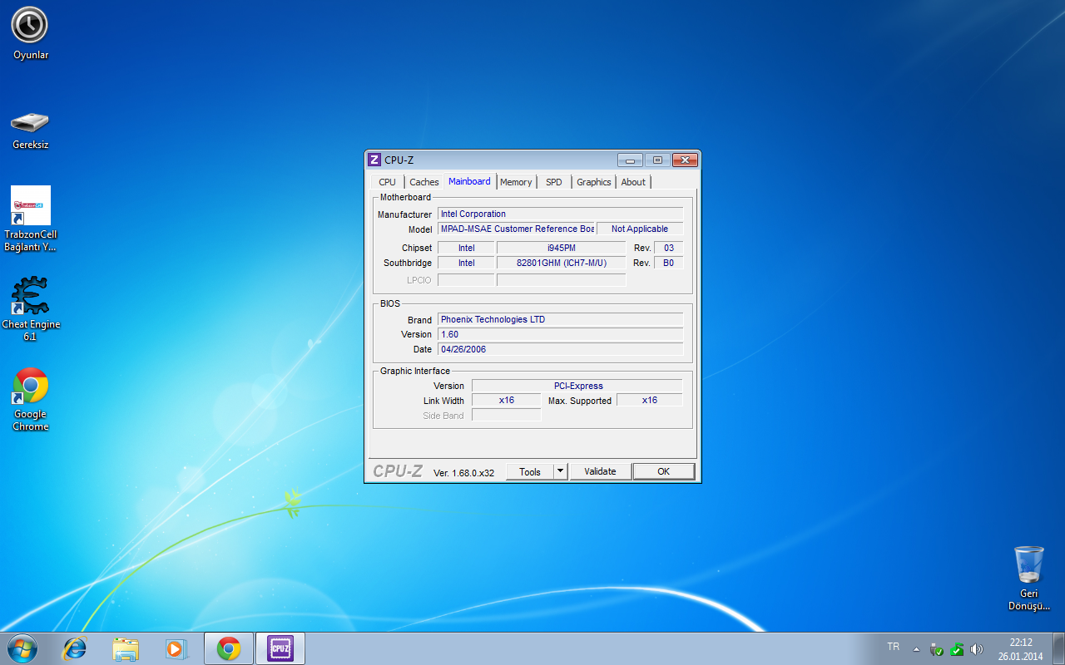Minimize the CPU-Z window
Image resolution: width=1065 pixels, height=665 pixels.
(631, 160)
